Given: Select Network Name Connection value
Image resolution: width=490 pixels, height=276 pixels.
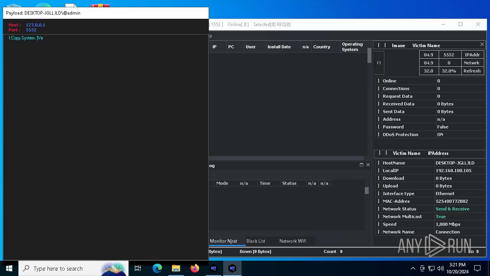Looking at the screenshot, I should coord(448,232).
